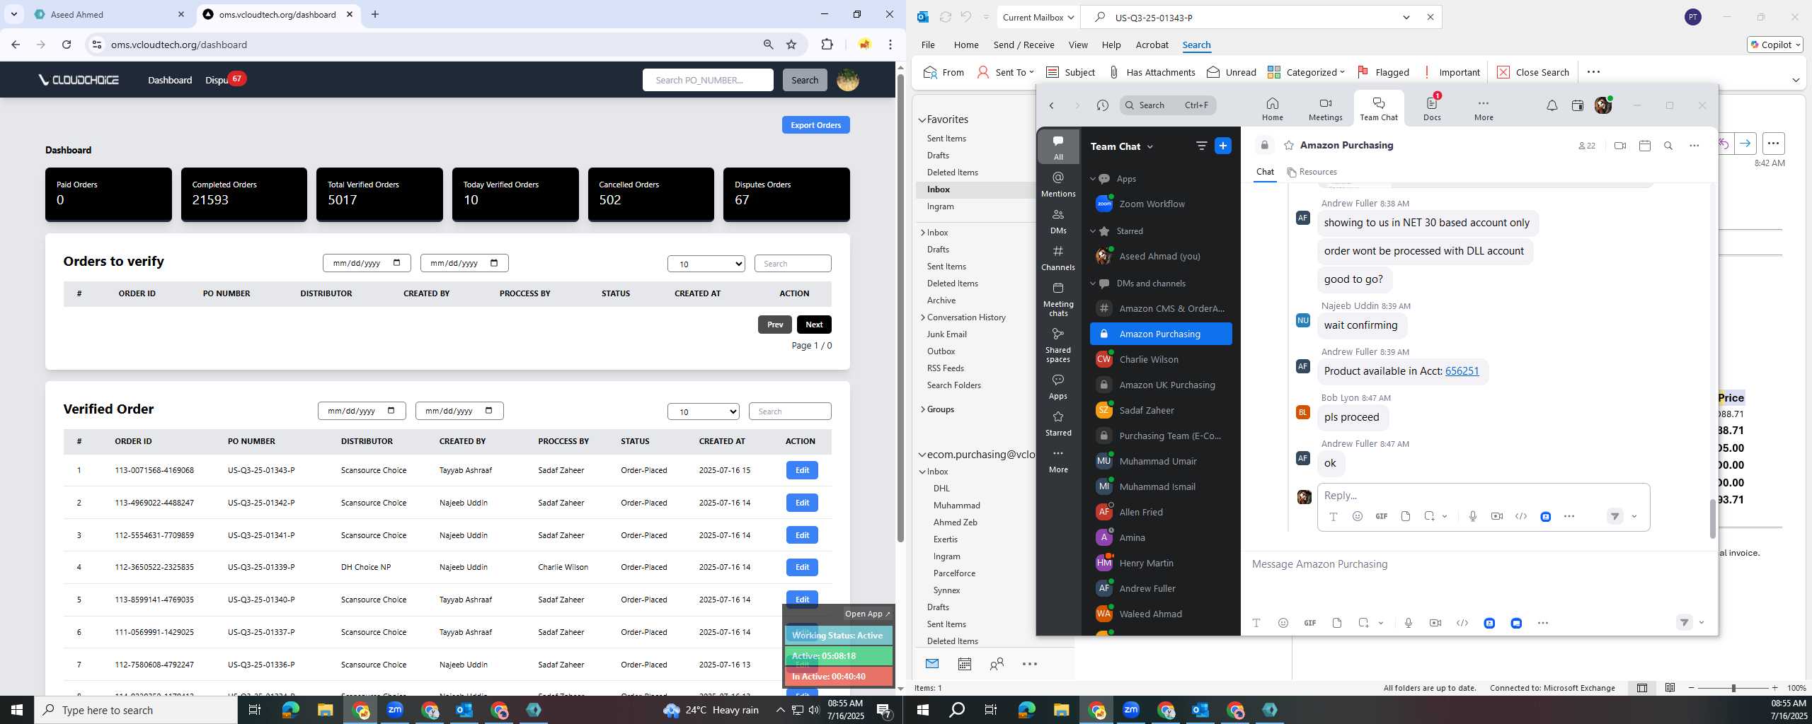Open Meetings tab in Zoom

1325,110
